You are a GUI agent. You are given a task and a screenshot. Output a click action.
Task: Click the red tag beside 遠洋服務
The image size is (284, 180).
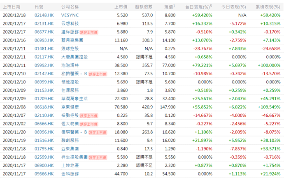tap(89, 32)
